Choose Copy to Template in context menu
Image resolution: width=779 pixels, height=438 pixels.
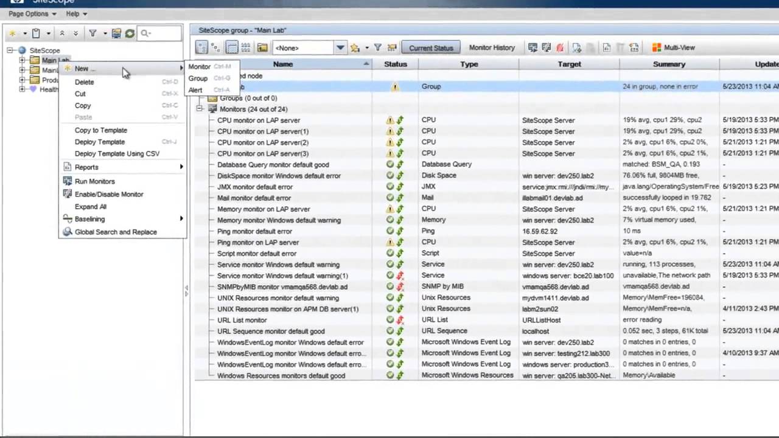pos(122,130)
